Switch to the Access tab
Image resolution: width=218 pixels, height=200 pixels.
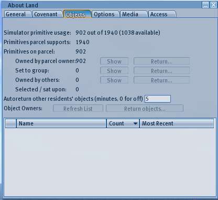162,14
